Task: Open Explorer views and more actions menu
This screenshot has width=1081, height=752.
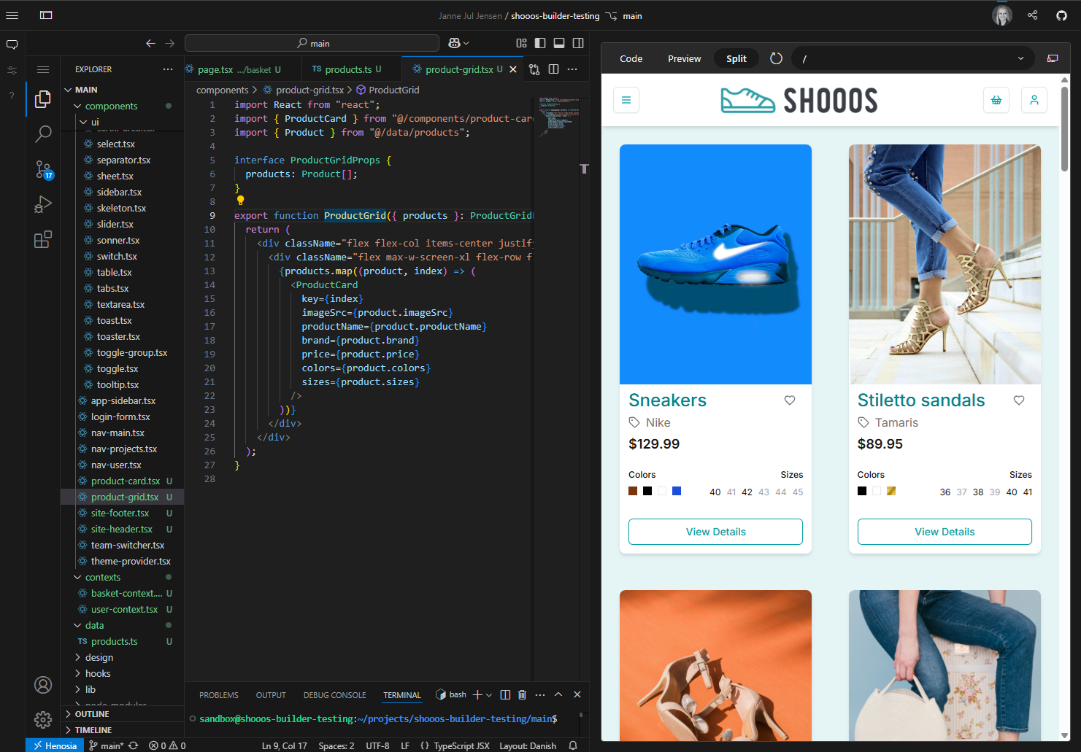Action: (x=168, y=69)
